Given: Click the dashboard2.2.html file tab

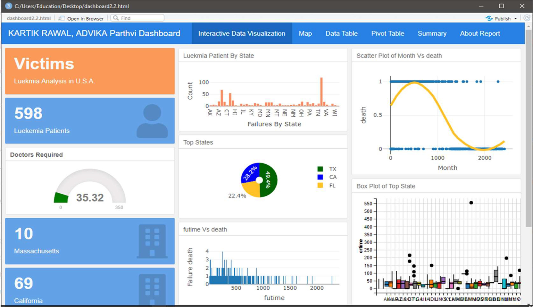Looking at the screenshot, I should [28, 18].
